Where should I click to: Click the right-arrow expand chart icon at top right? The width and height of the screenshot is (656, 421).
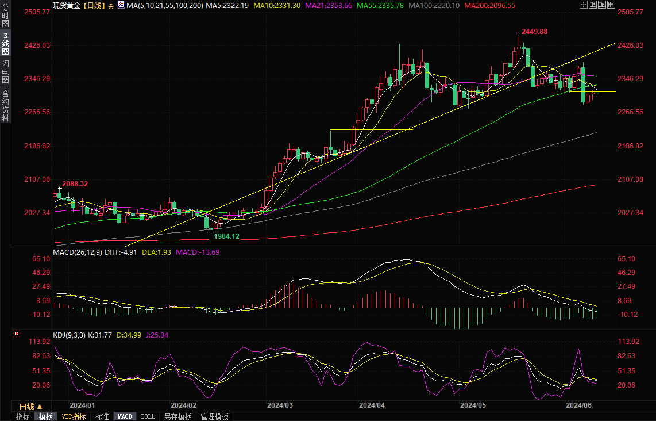[611, 5]
